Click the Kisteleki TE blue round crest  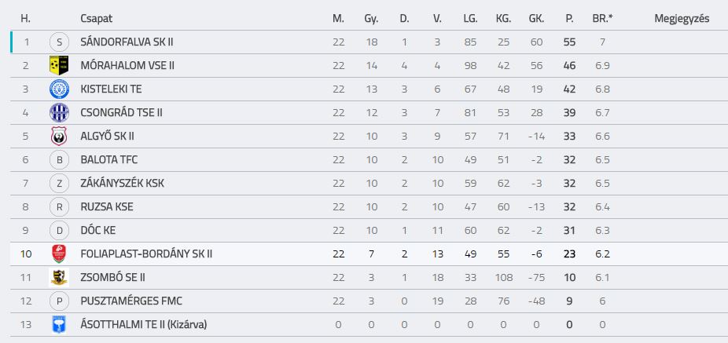59,89
